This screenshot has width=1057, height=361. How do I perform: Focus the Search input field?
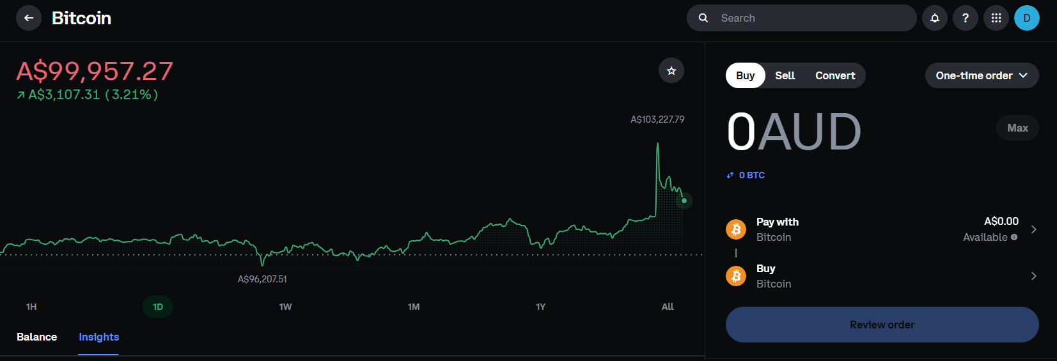pos(802,18)
